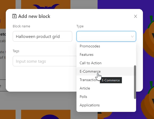Select Article from the dropdown
This screenshot has width=154, height=119.
tap(106, 88)
